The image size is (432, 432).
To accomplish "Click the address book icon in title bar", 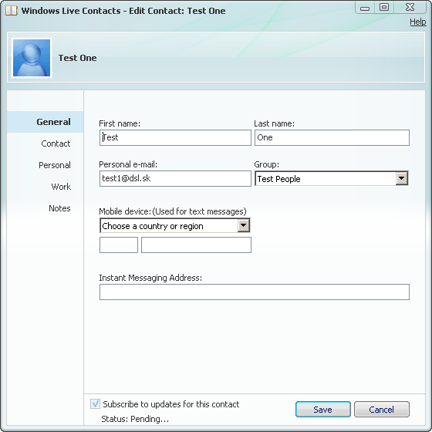I will [x=12, y=11].
